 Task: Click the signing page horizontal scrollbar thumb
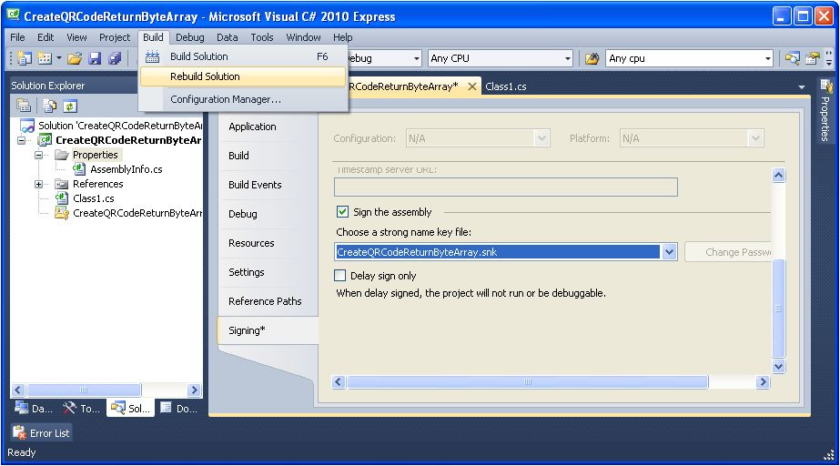coord(528,382)
